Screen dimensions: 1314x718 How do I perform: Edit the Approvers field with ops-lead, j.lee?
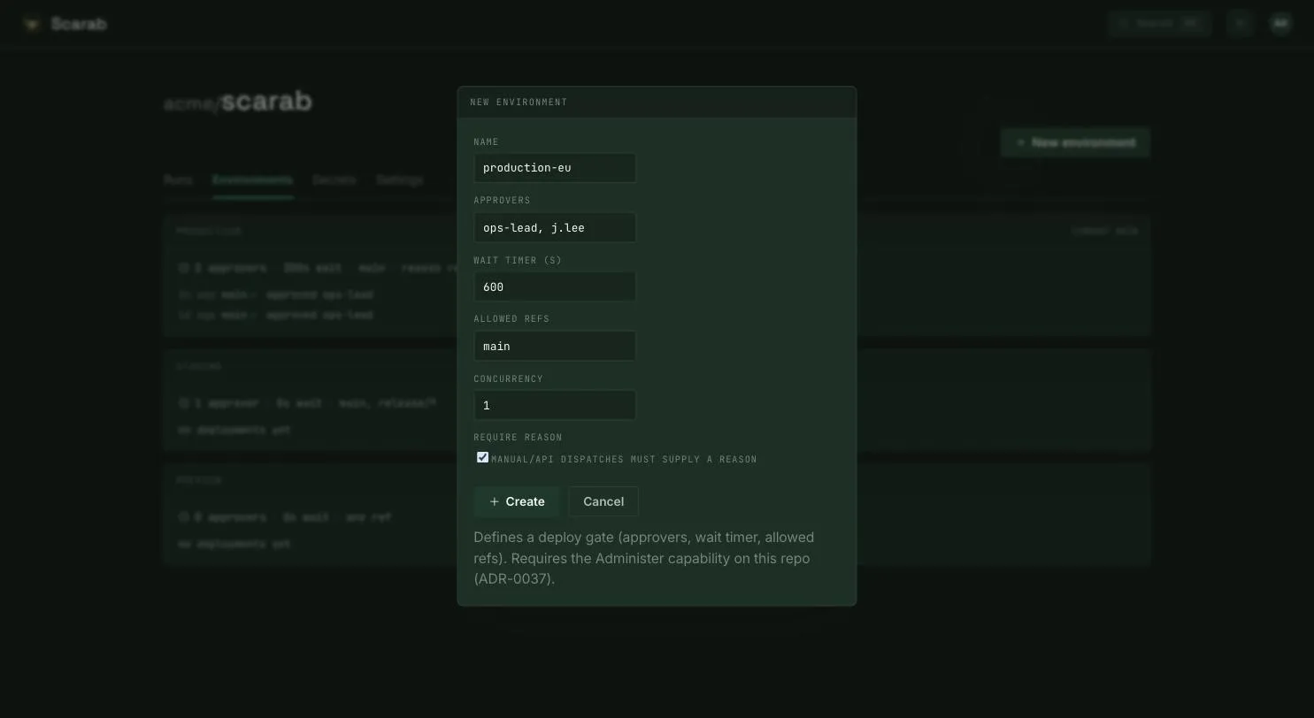(555, 227)
